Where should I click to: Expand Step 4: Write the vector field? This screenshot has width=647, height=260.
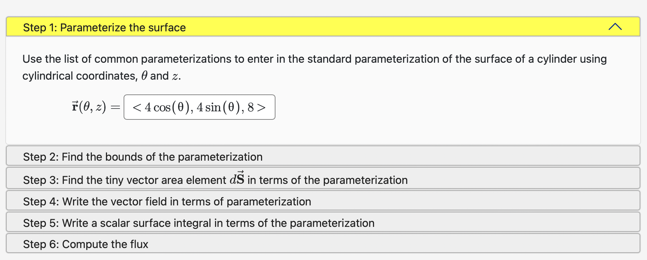[x=167, y=201]
